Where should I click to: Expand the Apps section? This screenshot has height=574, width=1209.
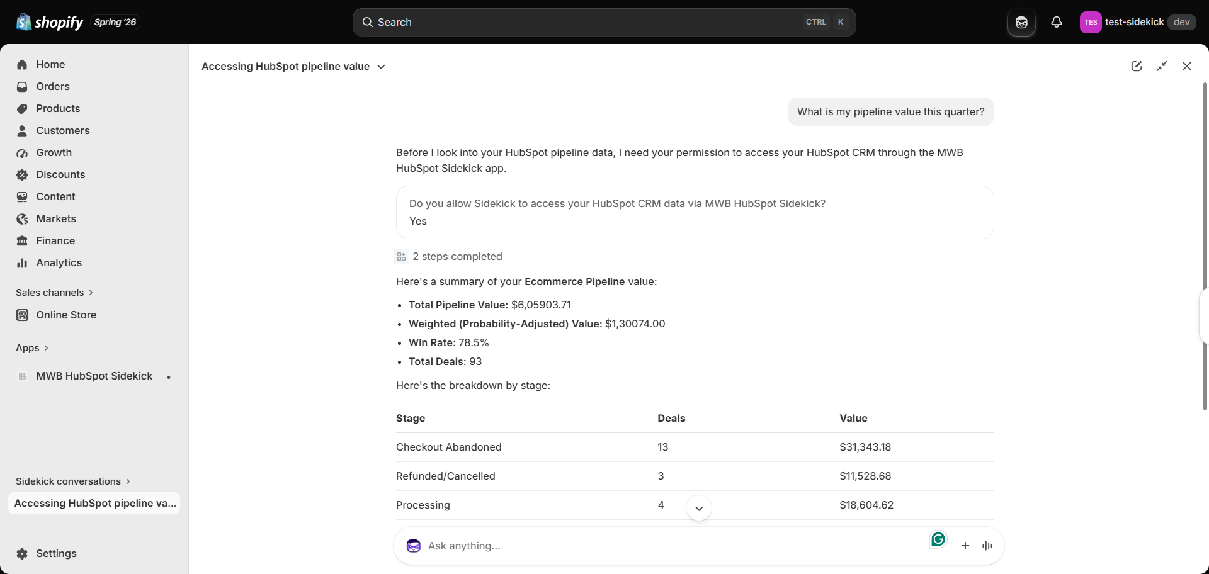pyautogui.click(x=32, y=348)
